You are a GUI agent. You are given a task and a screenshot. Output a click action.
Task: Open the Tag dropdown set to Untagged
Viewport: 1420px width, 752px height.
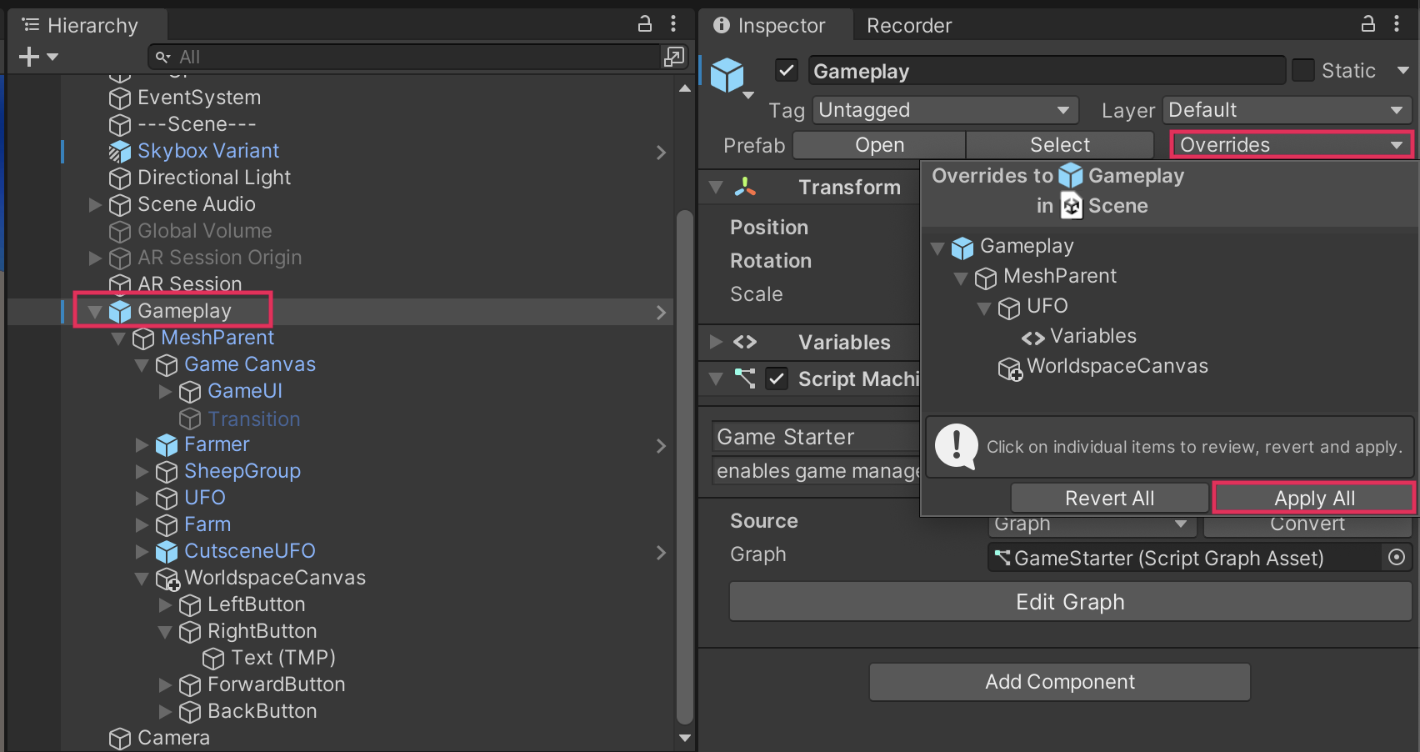click(x=944, y=110)
